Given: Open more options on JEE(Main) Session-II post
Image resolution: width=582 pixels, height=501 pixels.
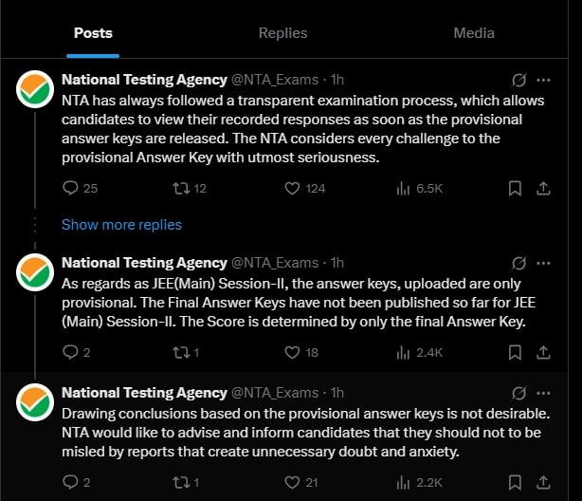Looking at the screenshot, I should tap(544, 262).
